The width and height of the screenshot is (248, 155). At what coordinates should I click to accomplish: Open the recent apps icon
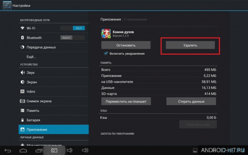tap(39, 150)
